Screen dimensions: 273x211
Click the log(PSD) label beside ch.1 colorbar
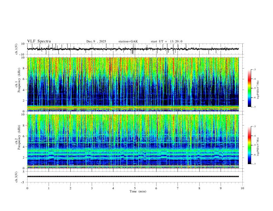tap(258, 90)
